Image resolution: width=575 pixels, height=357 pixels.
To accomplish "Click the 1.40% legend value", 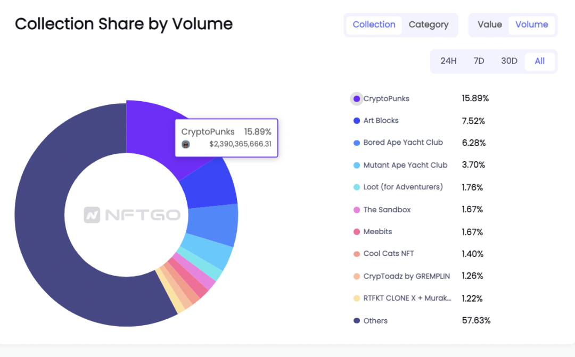I will click(x=472, y=254).
